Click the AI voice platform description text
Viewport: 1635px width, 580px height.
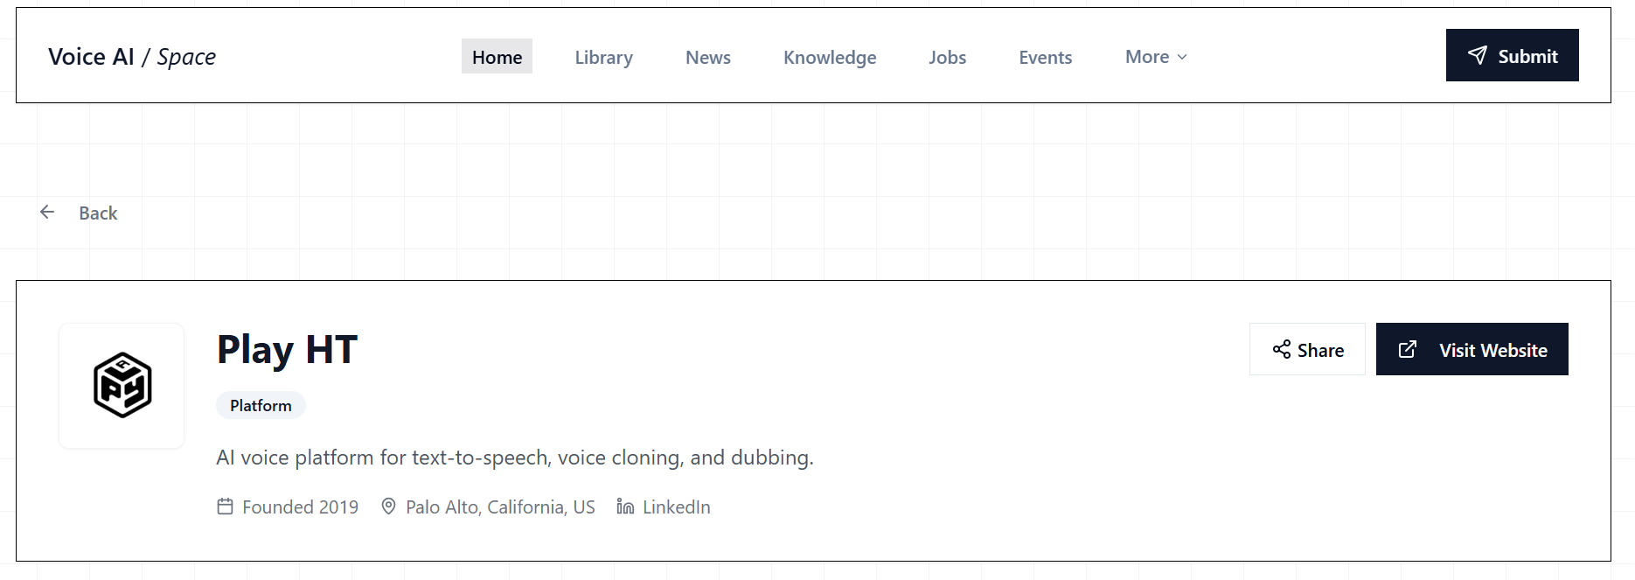point(514,458)
